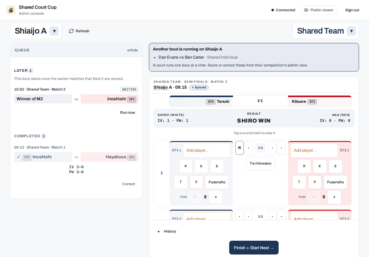Viewport: 369px width, 257px height.
Task: Score K (kote) for white ST4.1
Action: click(201, 166)
